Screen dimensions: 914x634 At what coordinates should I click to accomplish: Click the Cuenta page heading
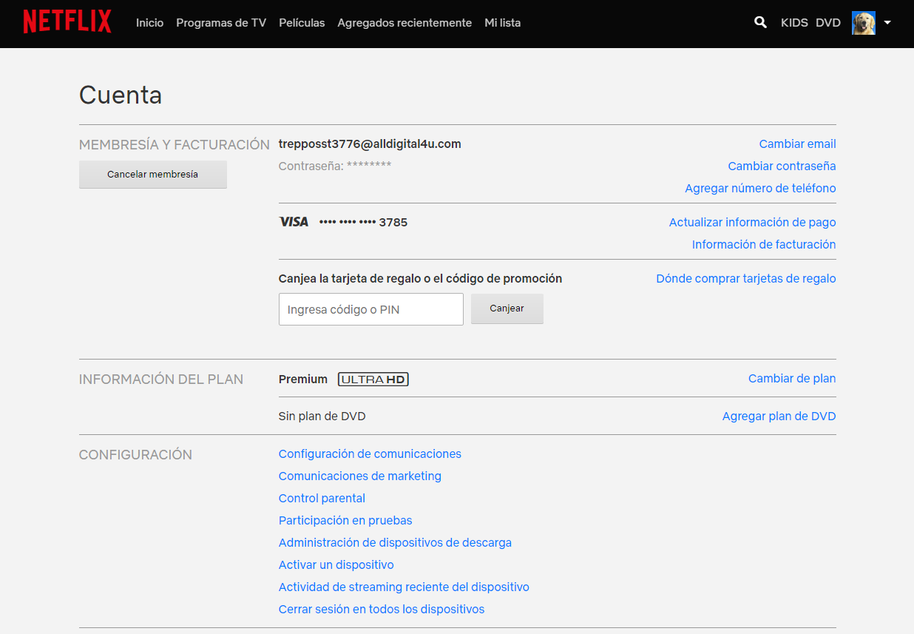(121, 95)
